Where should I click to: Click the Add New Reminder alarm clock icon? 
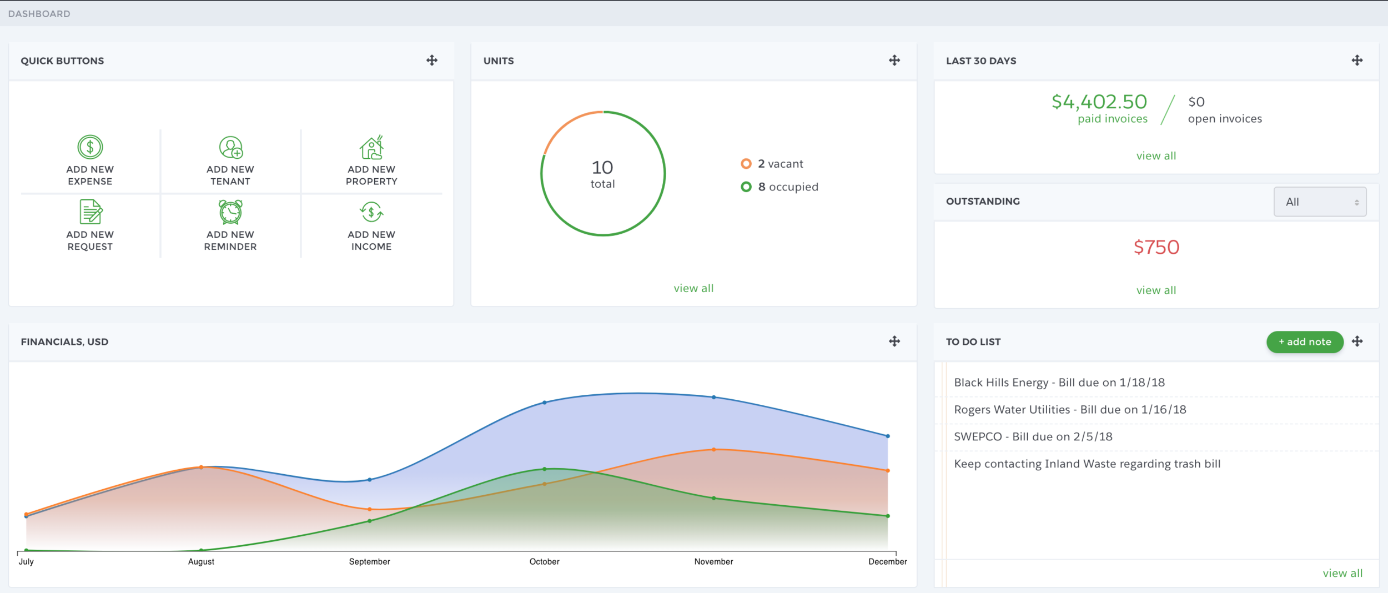pyautogui.click(x=230, y=212)
